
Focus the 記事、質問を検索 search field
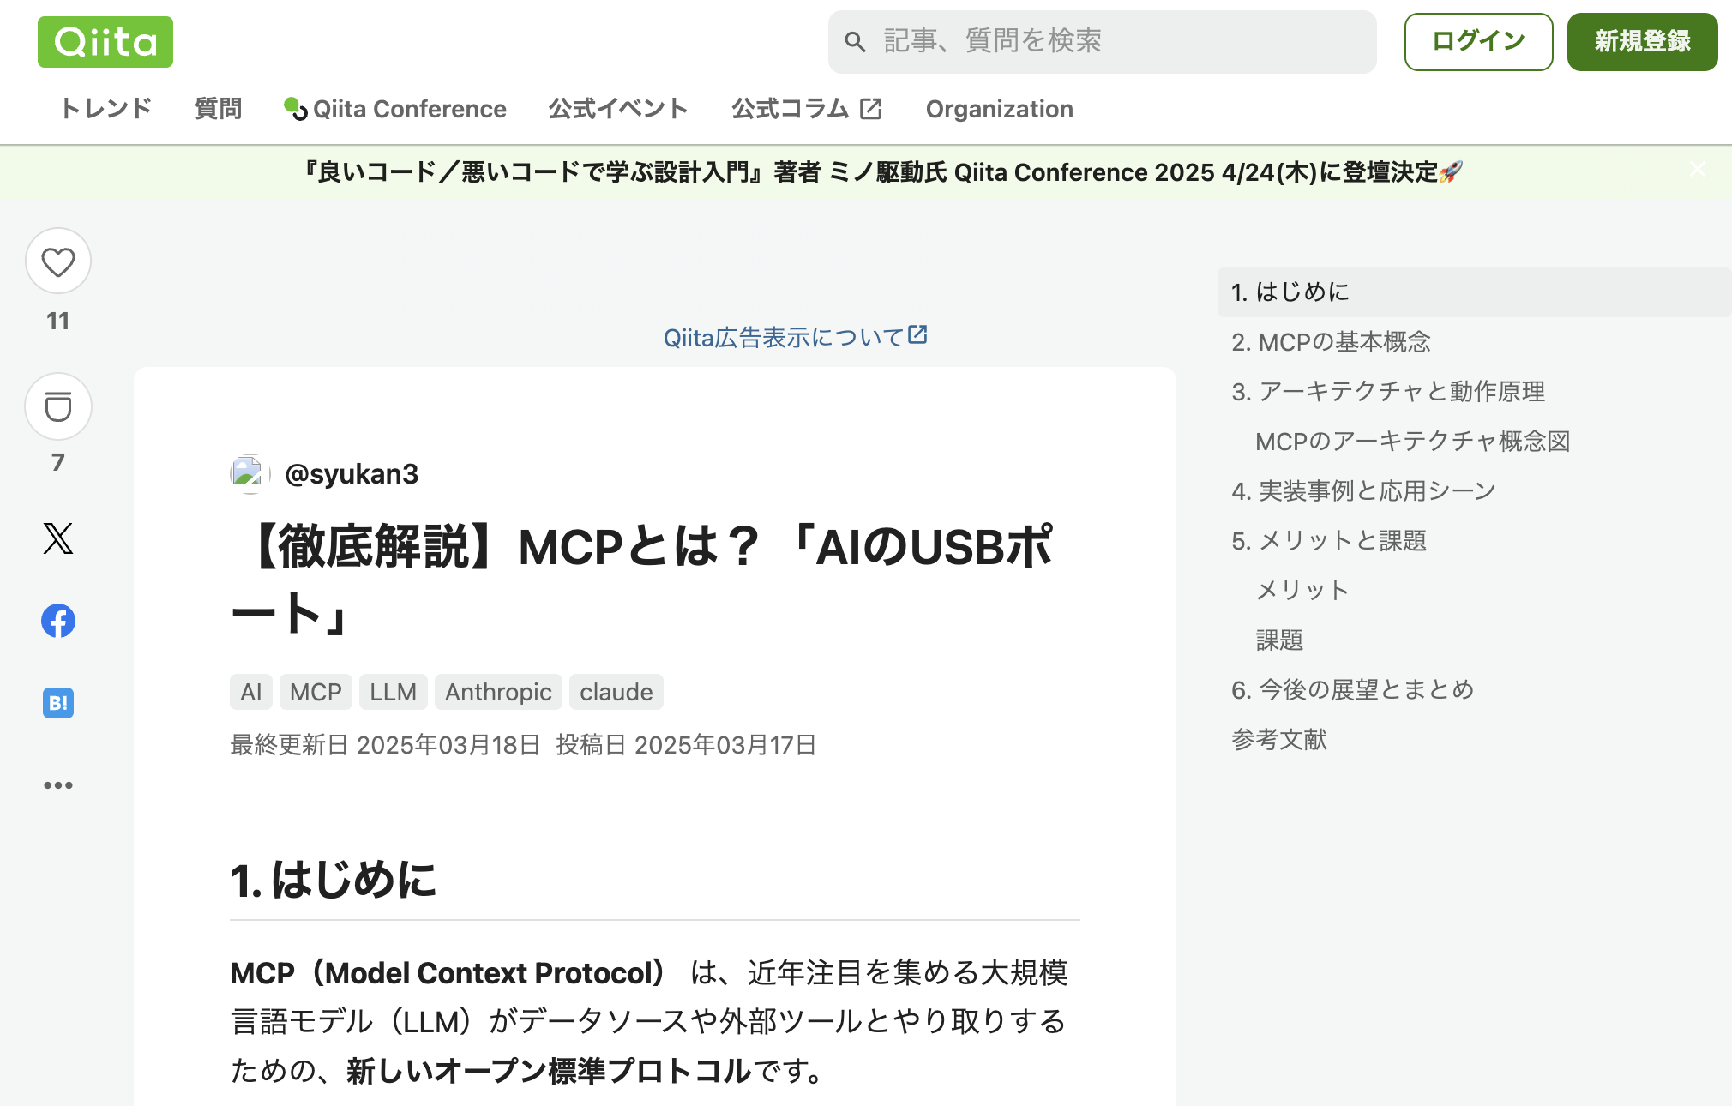[x=1102, y=42]
